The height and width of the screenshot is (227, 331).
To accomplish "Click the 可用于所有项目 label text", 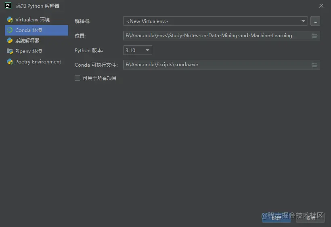I will tap(100, 78).
